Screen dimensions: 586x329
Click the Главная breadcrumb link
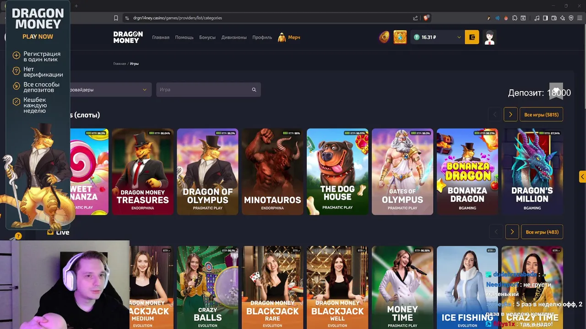[x=119, y=64]
